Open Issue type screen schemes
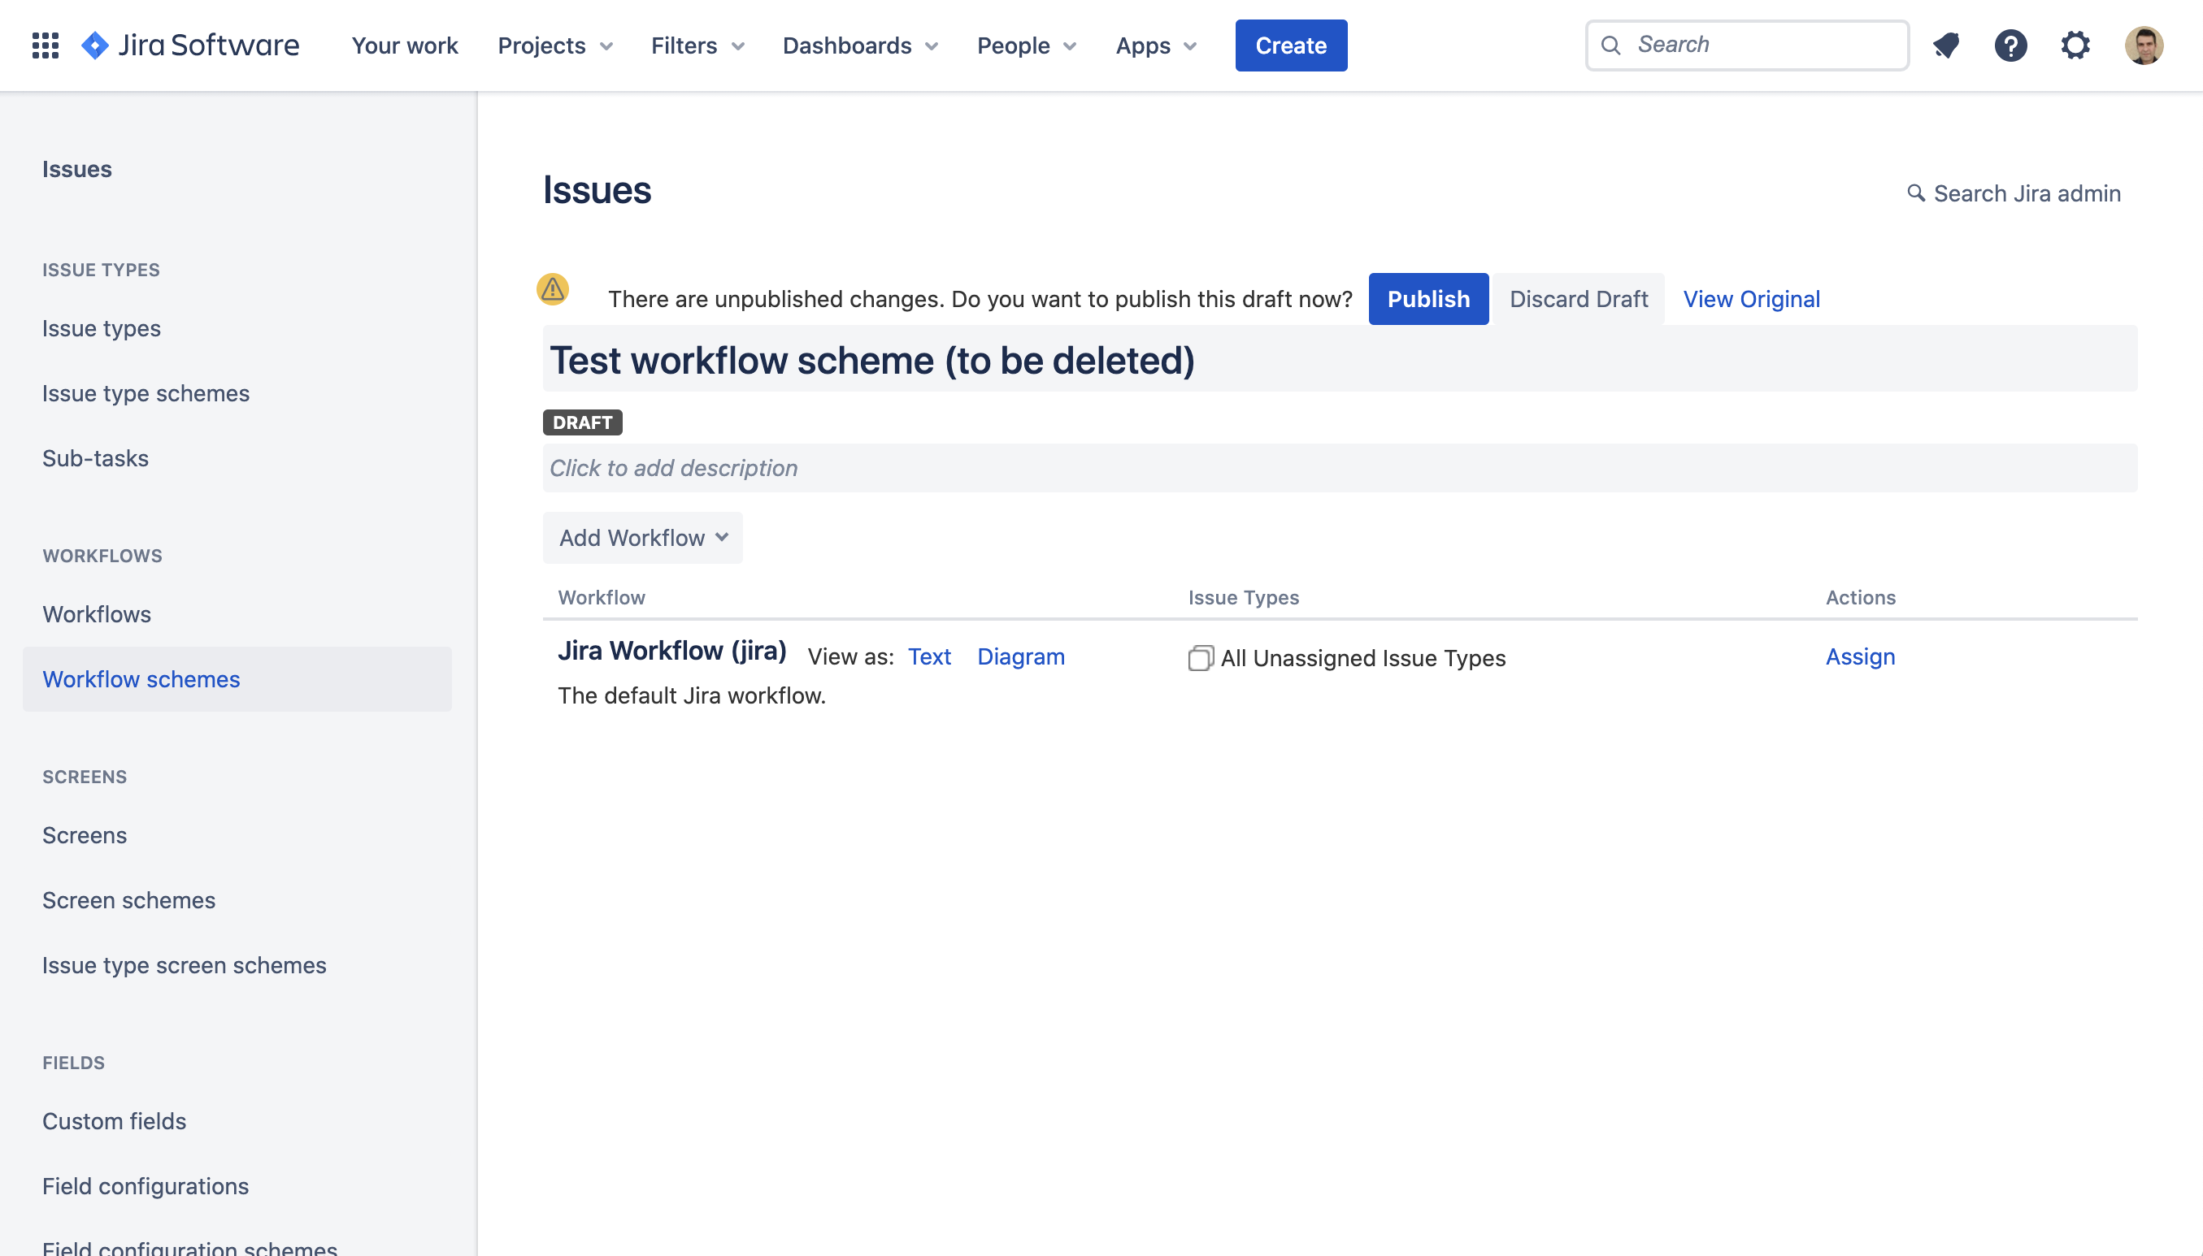Viewport: 2203px width, 1256px height. click(x=184, y=965)
